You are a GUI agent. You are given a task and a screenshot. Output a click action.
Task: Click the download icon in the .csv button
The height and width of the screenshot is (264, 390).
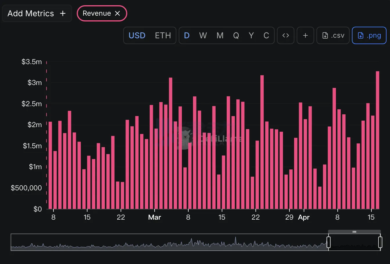pyautogui.click(x=325, y=35)
